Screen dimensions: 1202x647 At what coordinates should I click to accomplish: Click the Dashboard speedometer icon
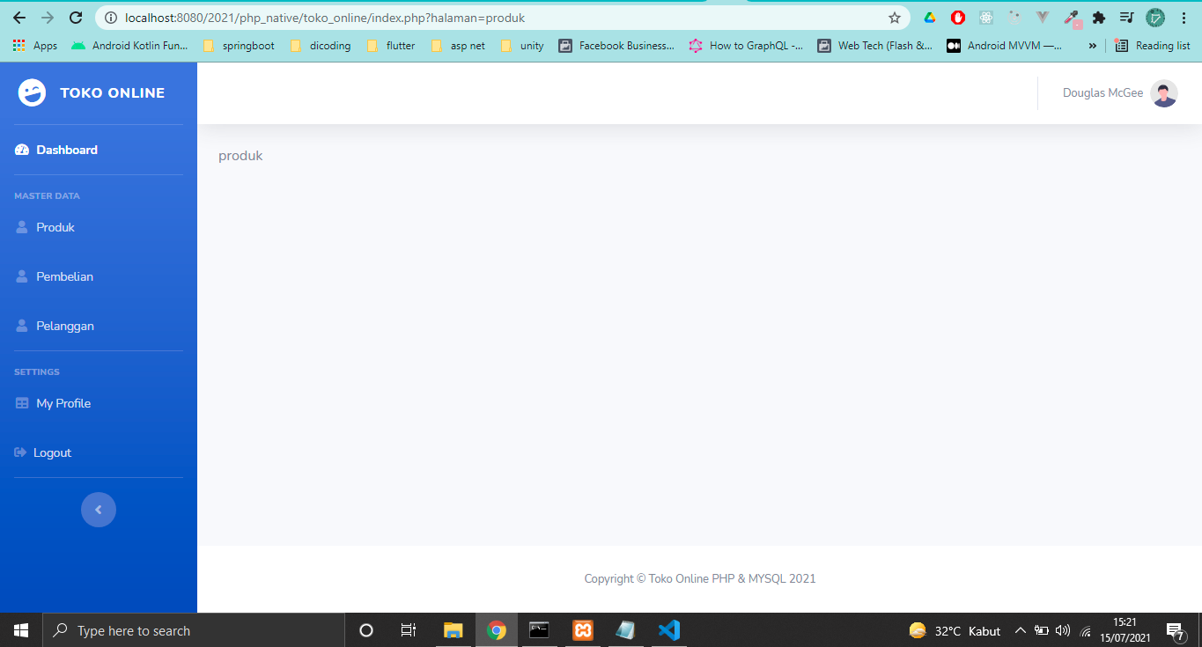point(22,150)
